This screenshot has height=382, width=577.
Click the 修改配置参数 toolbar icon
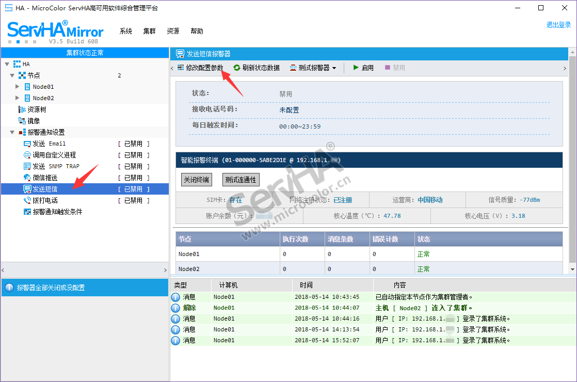(181, 68)
